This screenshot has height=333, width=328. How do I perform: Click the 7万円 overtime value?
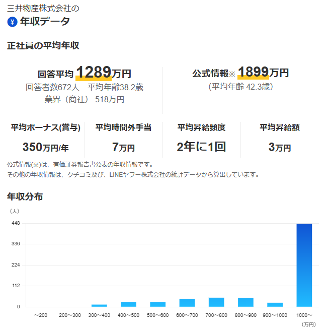(123, 147)
